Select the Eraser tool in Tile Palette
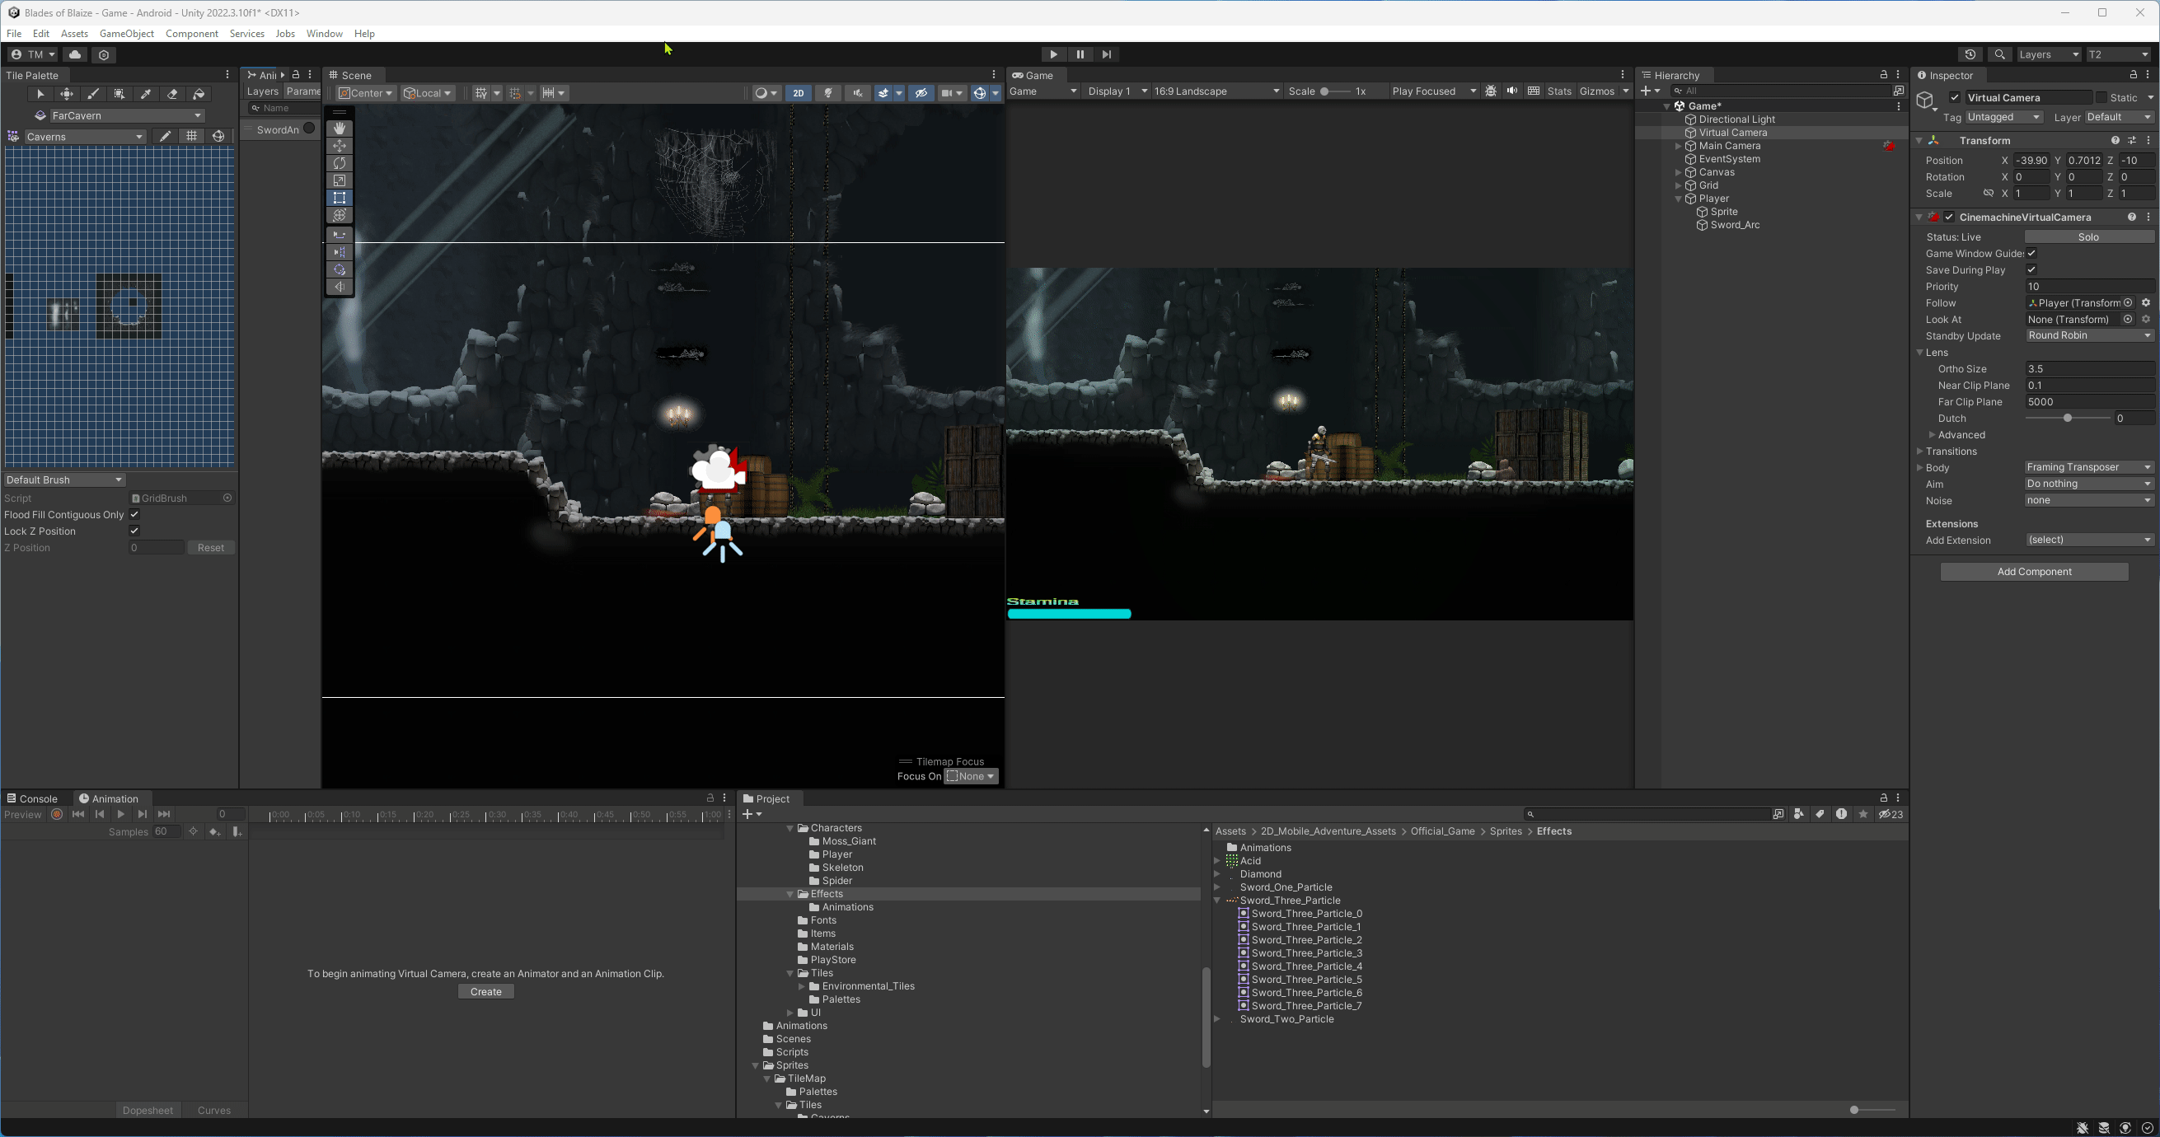Viewport: 2160px width, 1137px height. coord(173,94)
